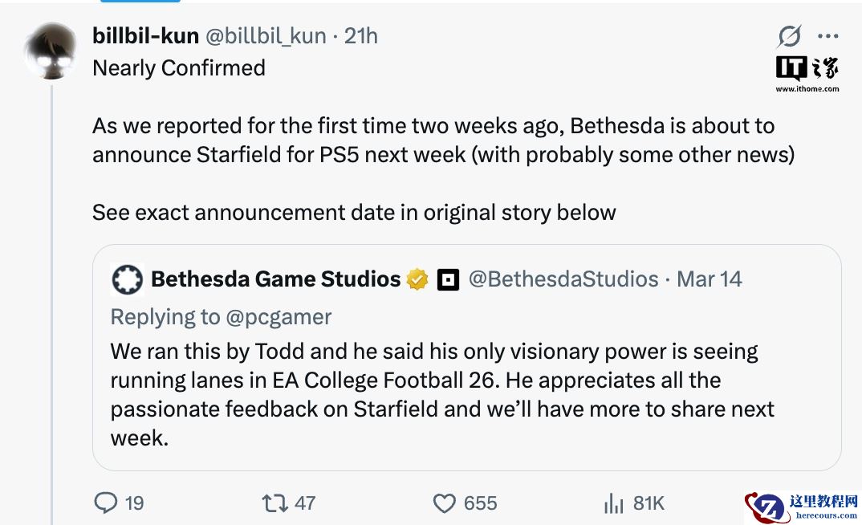Open the three-dot more options menu

pyautogui.click(x=827, y=36)
